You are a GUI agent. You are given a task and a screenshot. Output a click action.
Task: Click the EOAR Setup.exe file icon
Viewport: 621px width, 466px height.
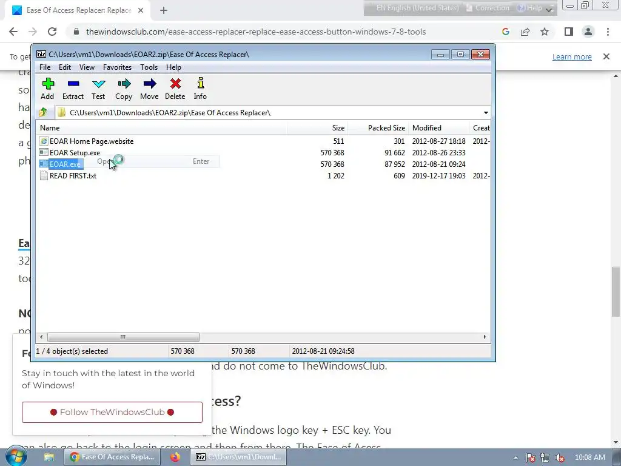44,152
